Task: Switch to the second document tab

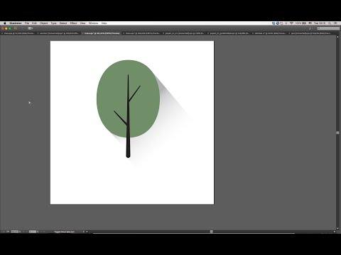Action: [59, 33]
